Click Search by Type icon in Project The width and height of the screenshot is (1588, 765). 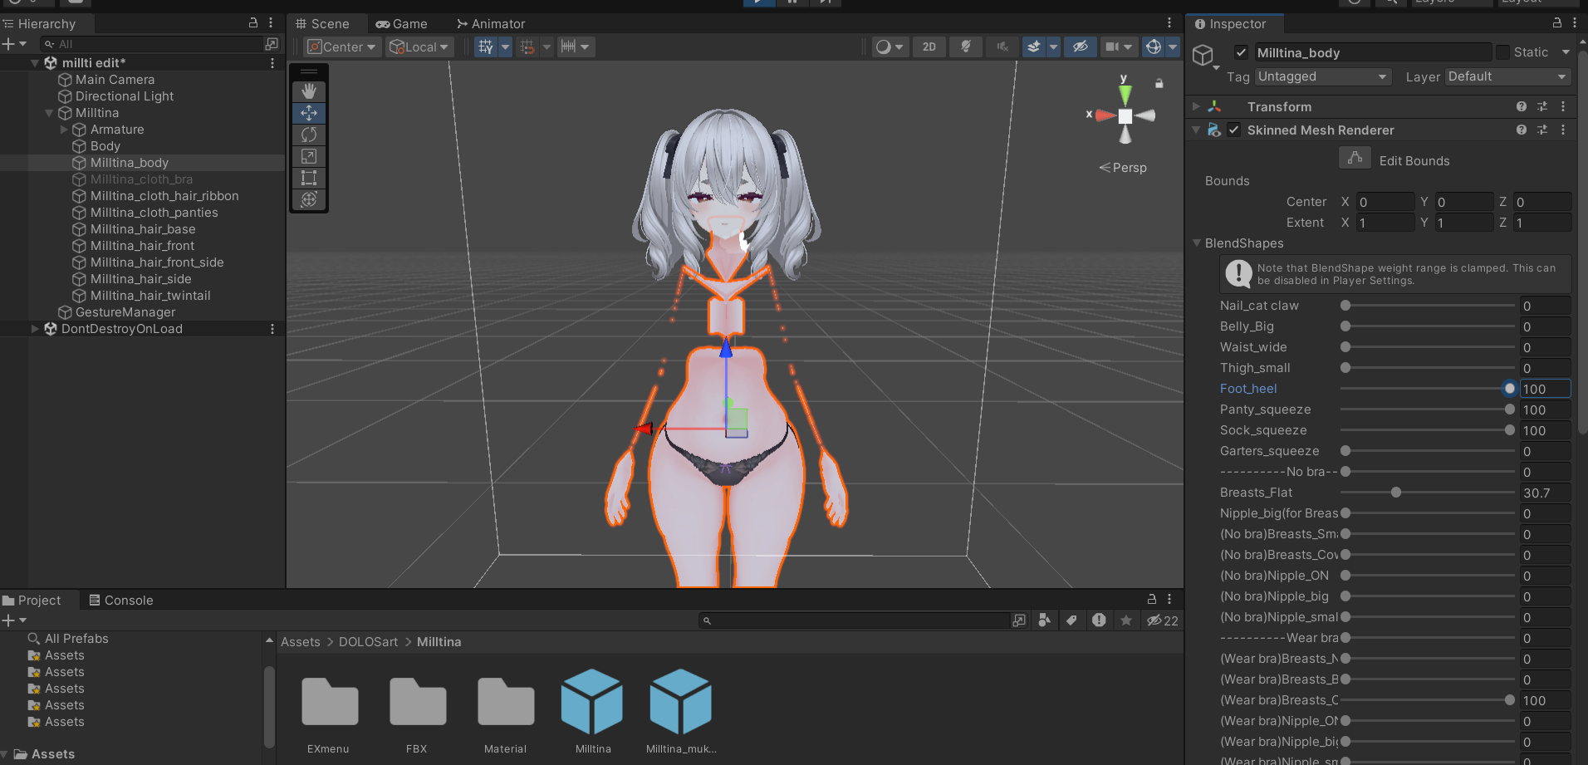pos(1044,620)
